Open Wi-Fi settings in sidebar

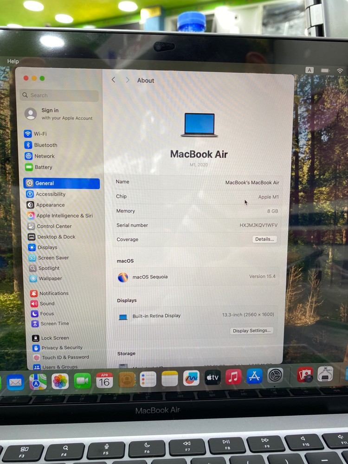pyautogui.click(x=36, y=134)
